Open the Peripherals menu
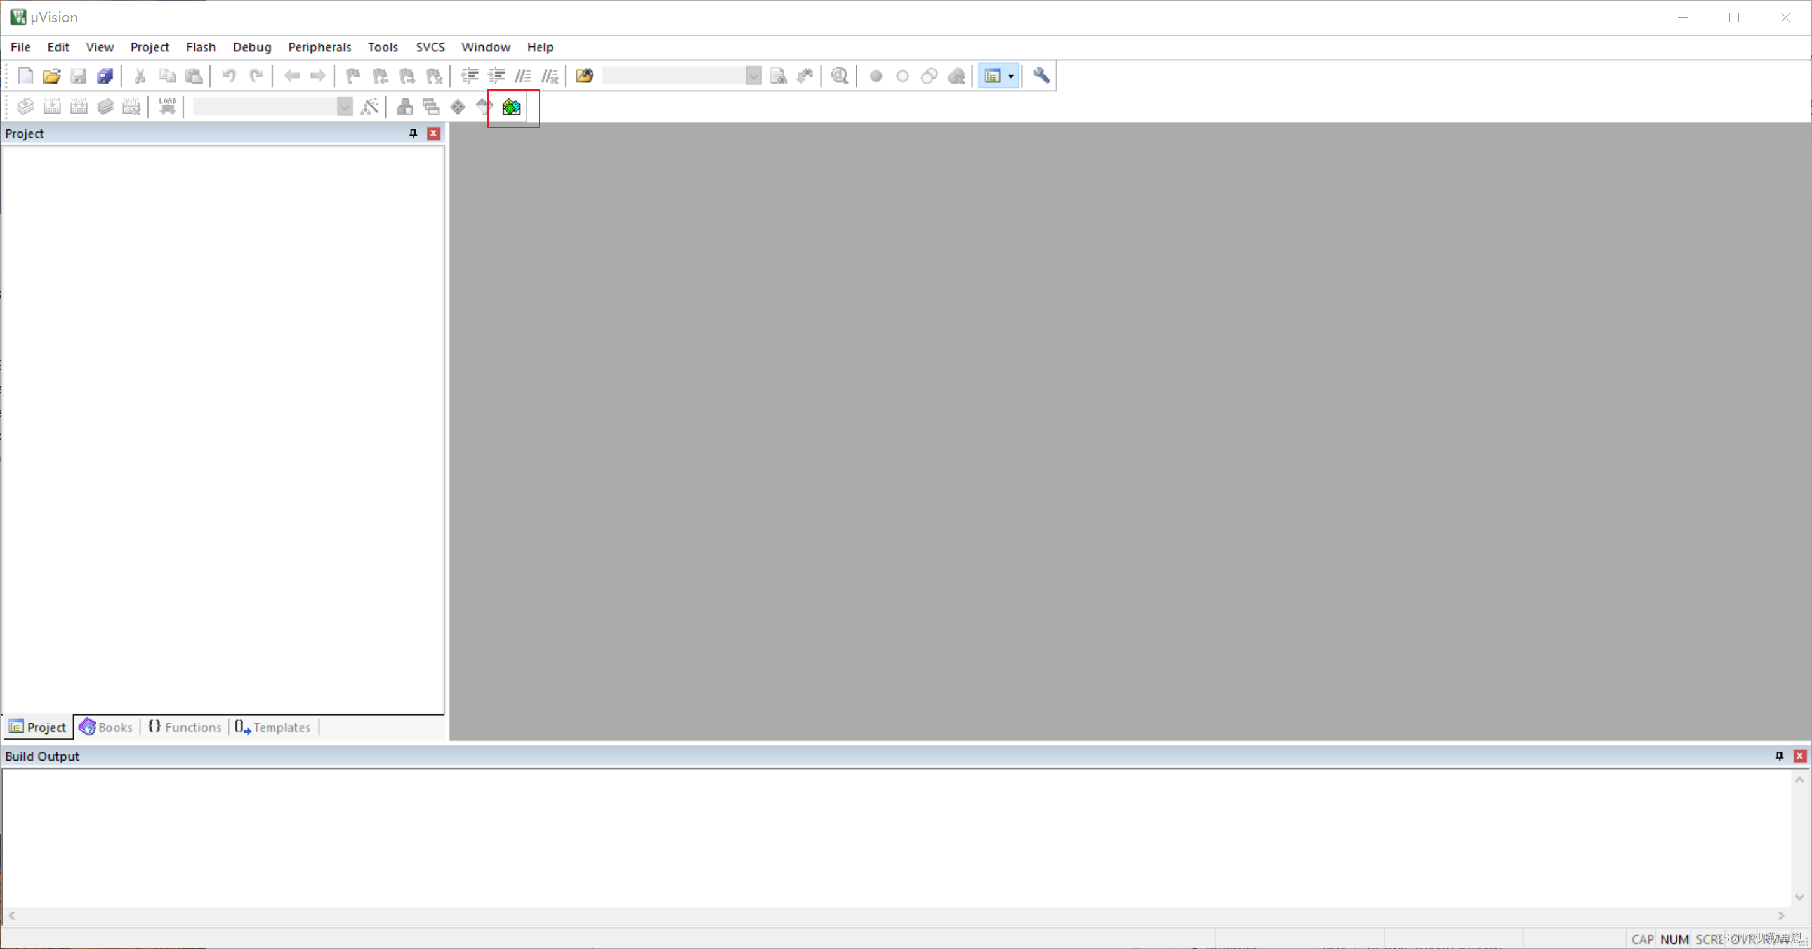The image size is (1812, 949). [319, 47]
